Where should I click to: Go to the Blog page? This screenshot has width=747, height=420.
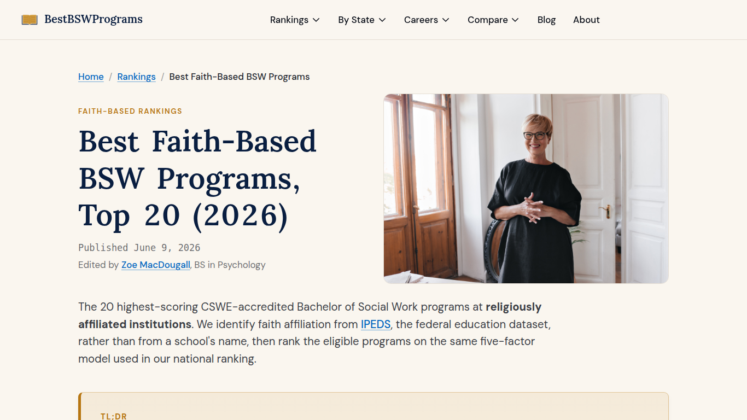click(x=546, y=20)
